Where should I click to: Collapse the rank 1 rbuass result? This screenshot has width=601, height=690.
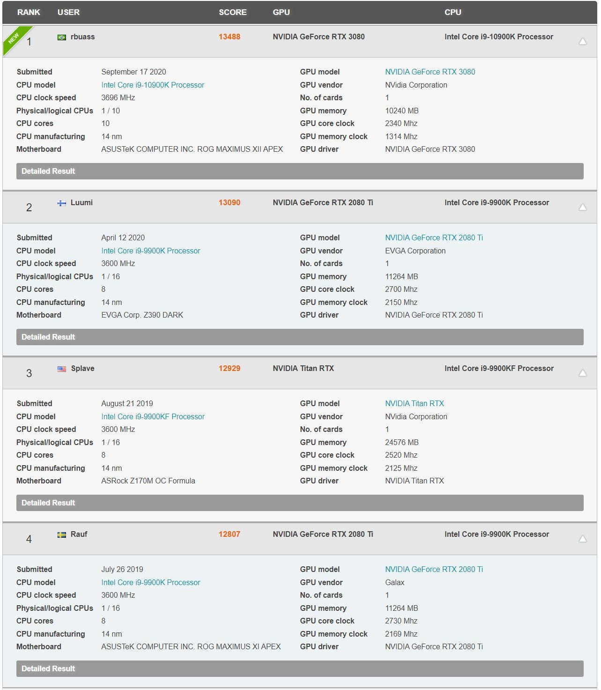click(583, 41)
